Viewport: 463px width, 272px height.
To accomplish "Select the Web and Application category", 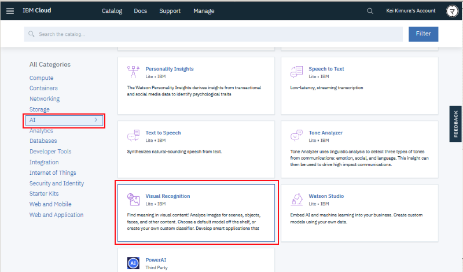I will click(56, 215).
